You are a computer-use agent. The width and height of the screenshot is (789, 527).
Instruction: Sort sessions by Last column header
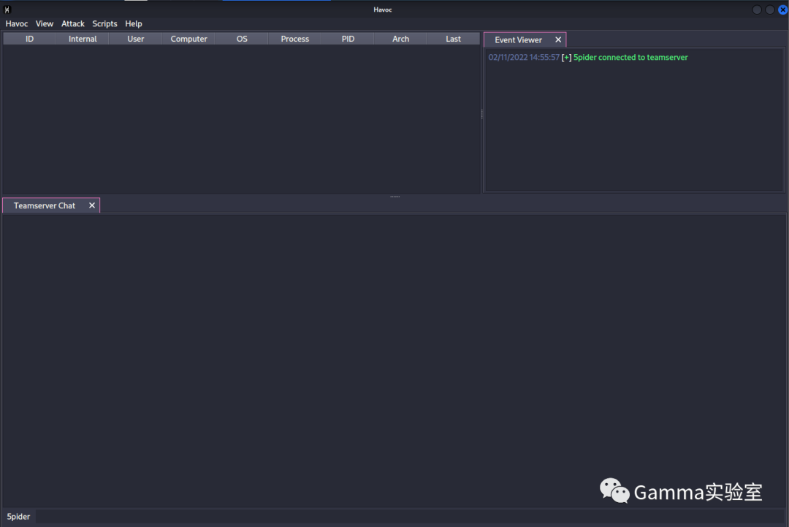point(453,39)
